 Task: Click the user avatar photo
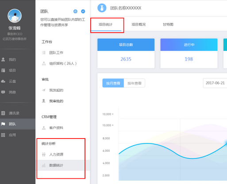point(15,16)
